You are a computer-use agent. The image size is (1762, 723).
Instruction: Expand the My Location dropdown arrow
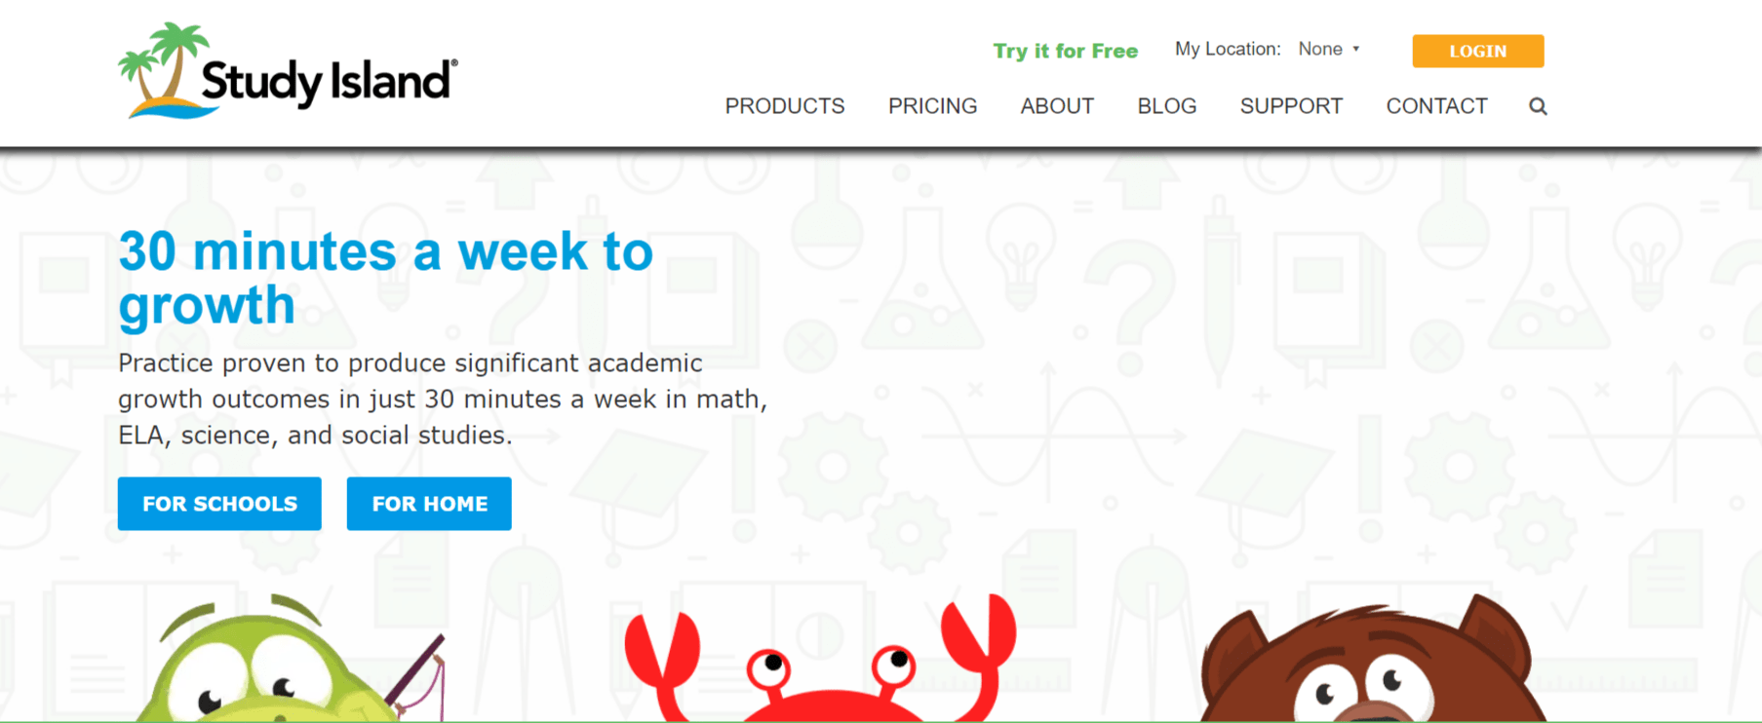click(1355, 49)
